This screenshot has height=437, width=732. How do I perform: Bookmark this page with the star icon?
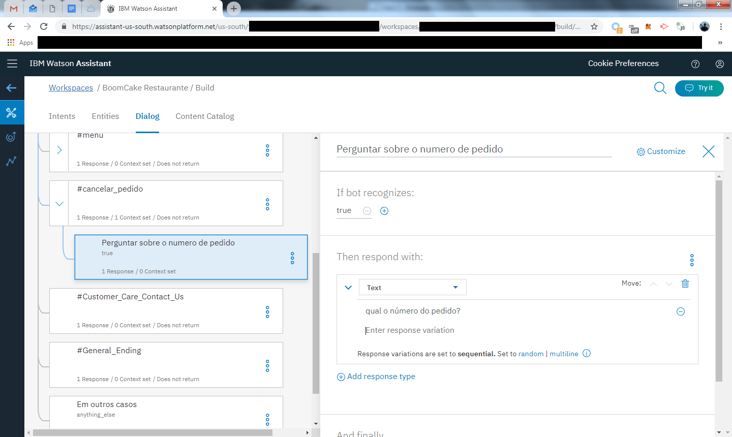click(594, 26)
